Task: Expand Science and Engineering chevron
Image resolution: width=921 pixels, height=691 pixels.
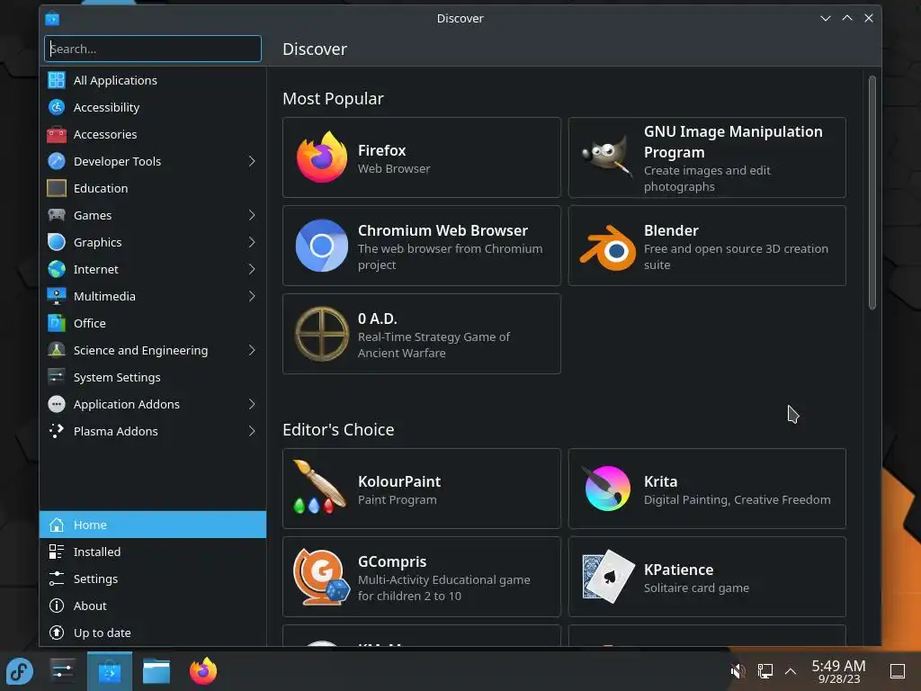Action: click(252, 350)
